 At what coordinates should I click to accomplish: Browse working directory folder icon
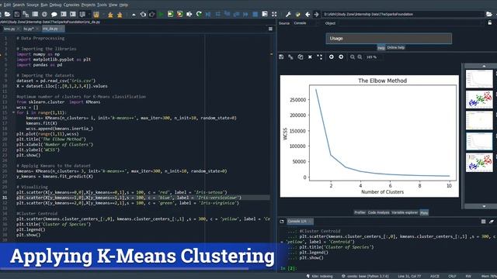(489, 14)
